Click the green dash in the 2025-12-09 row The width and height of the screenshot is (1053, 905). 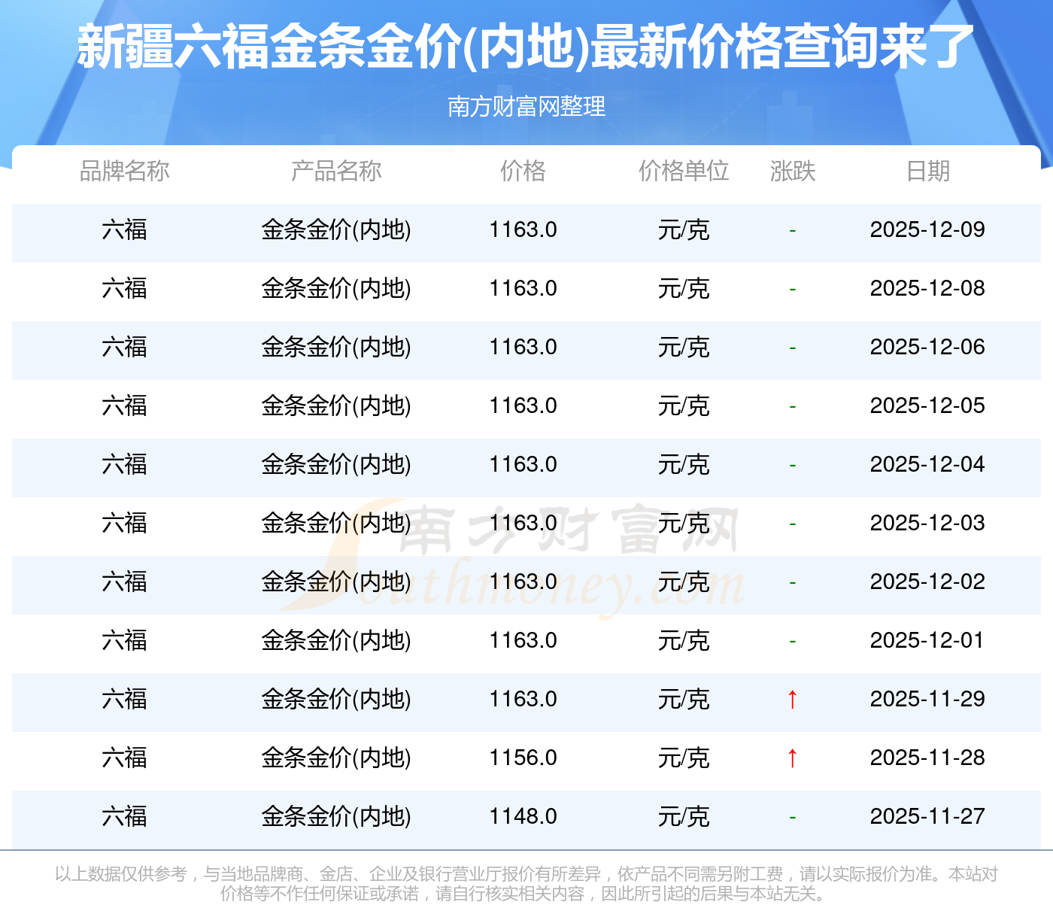point(793,231)
